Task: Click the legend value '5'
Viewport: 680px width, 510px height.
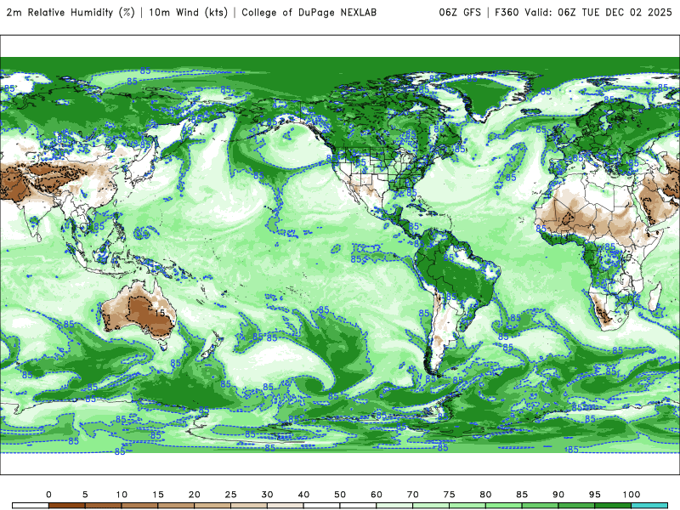Action: pyautogui.click(x=85, y=495)
